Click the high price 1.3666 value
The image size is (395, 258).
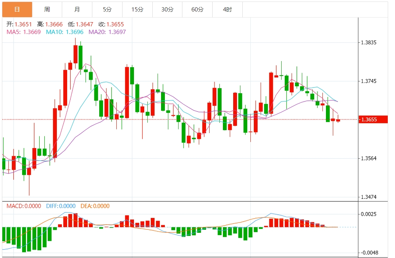54,24
